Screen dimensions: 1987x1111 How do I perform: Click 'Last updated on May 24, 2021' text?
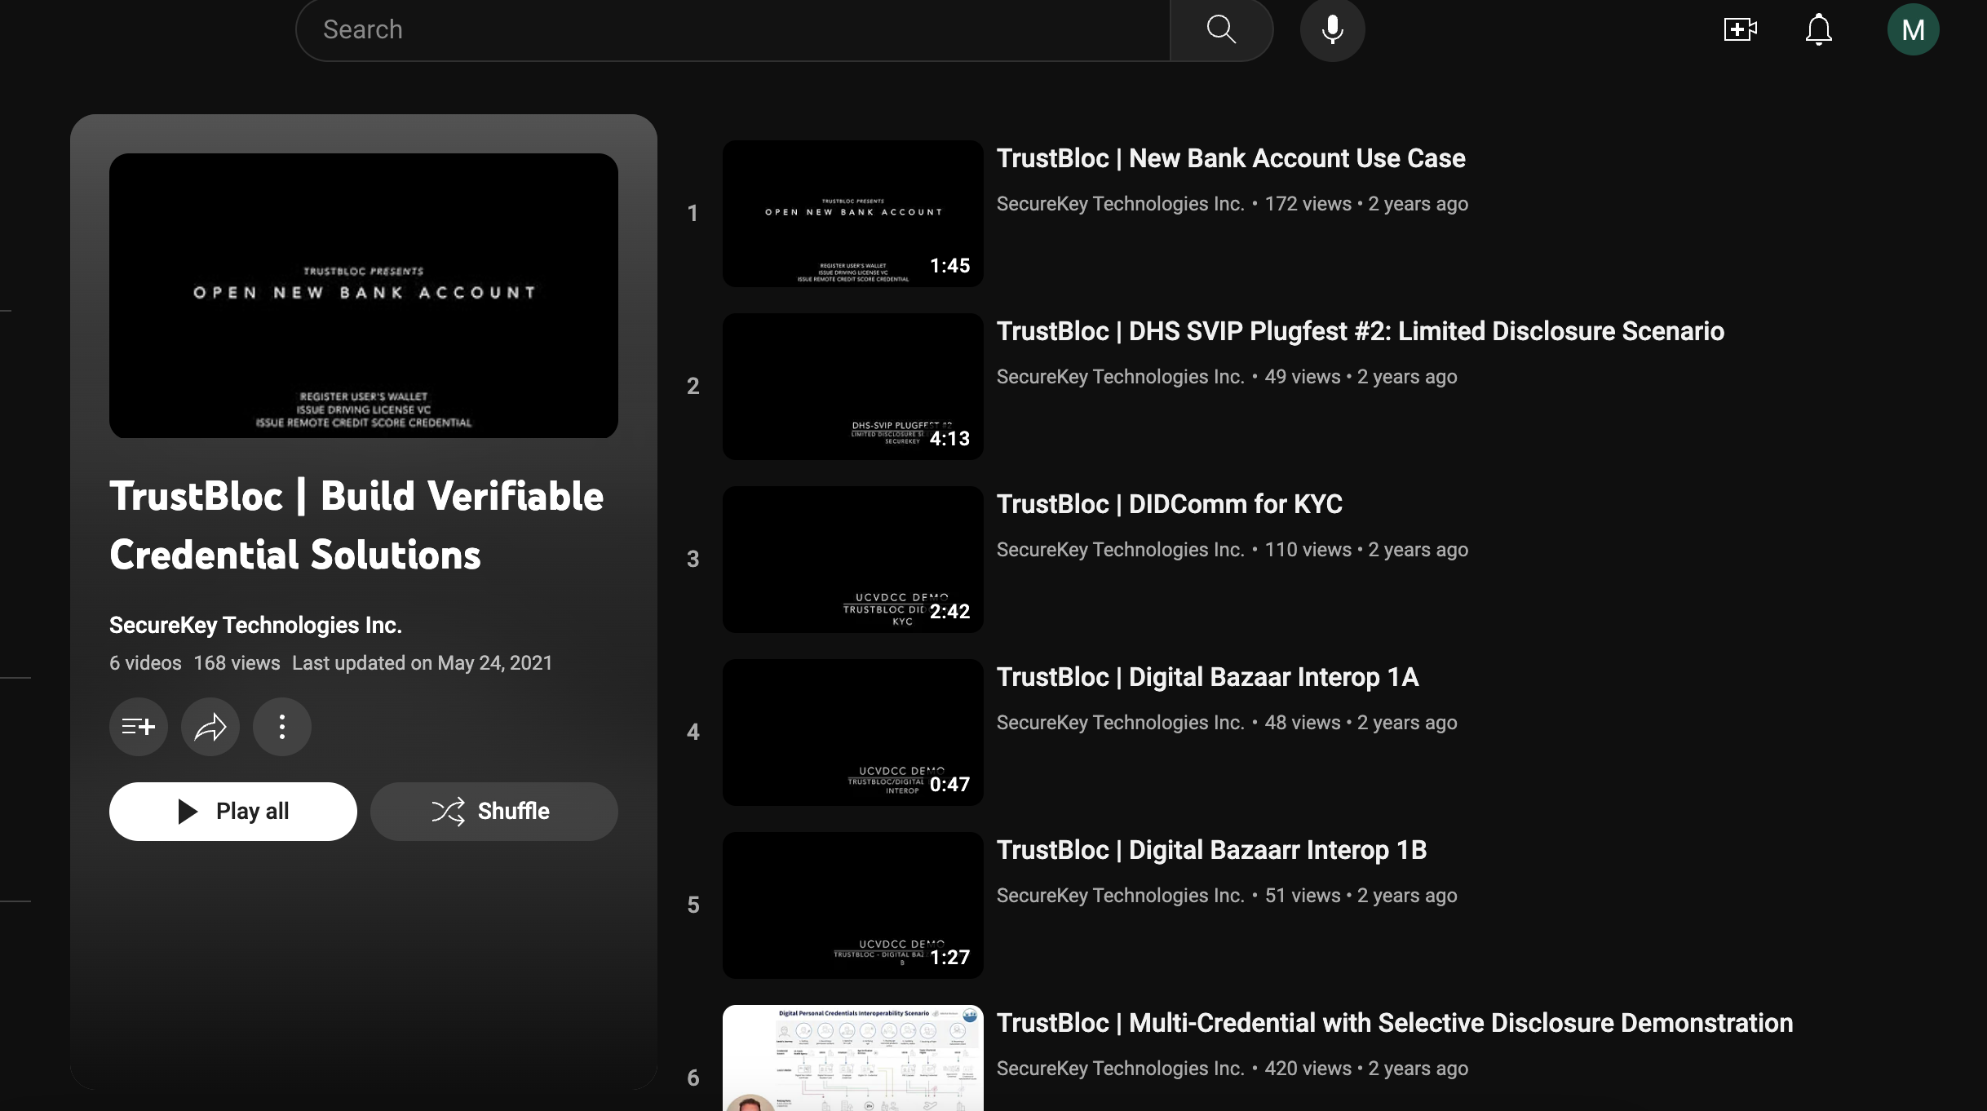(423, 663)
